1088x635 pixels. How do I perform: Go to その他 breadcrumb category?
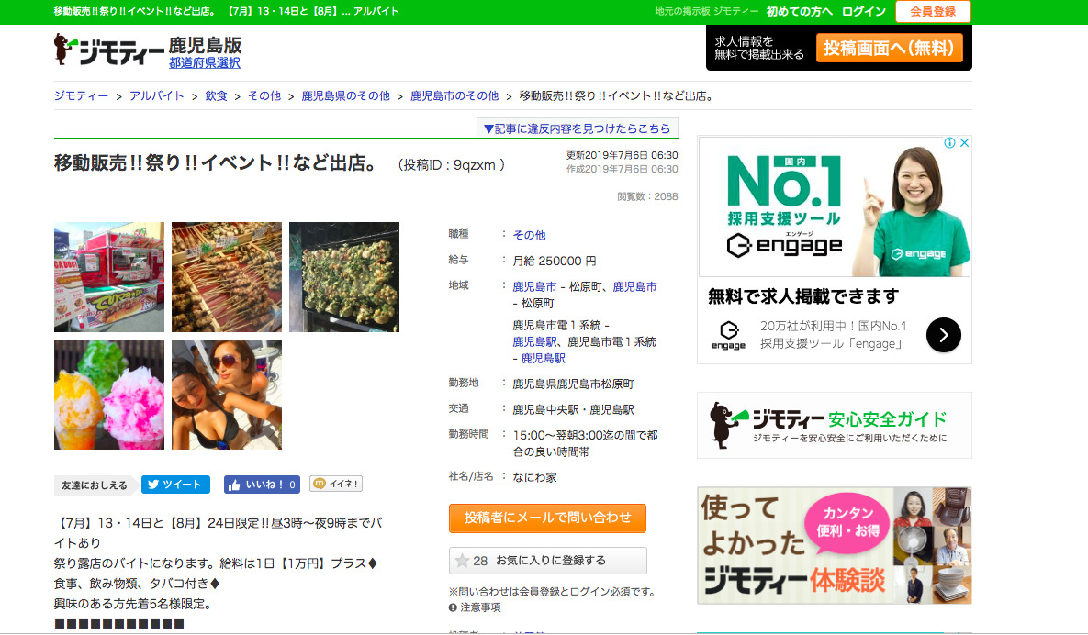tap(264, 95)
